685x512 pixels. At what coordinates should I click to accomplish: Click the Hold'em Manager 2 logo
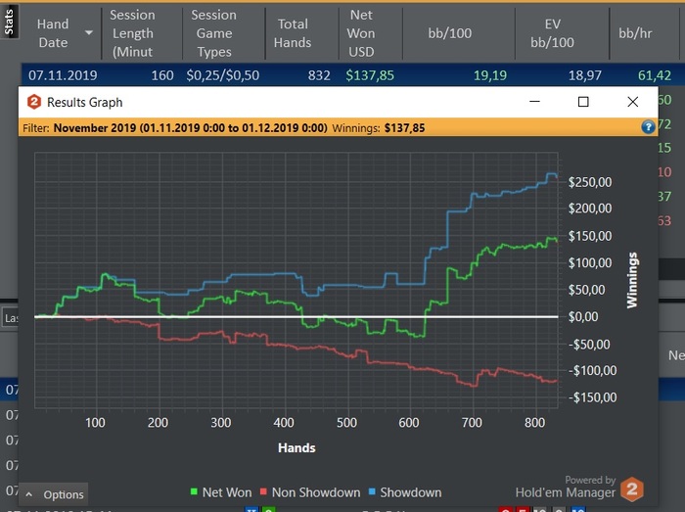[632, 489]
